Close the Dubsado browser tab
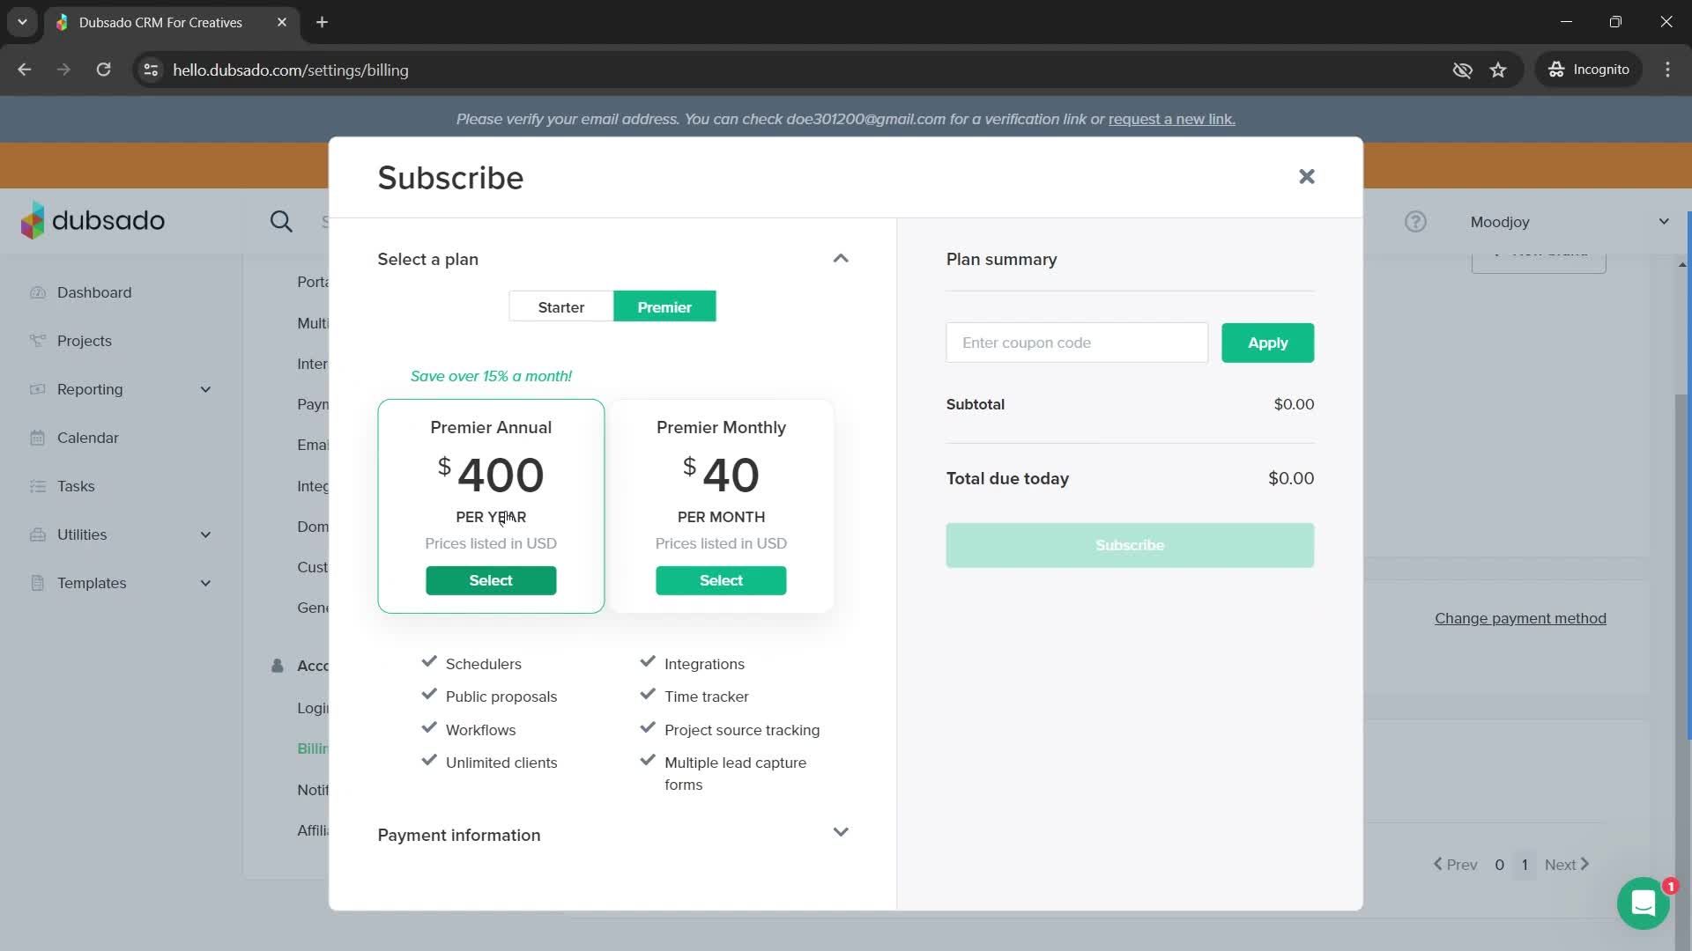This screenshot has width=1692, height=951. [x=282, y=22]
